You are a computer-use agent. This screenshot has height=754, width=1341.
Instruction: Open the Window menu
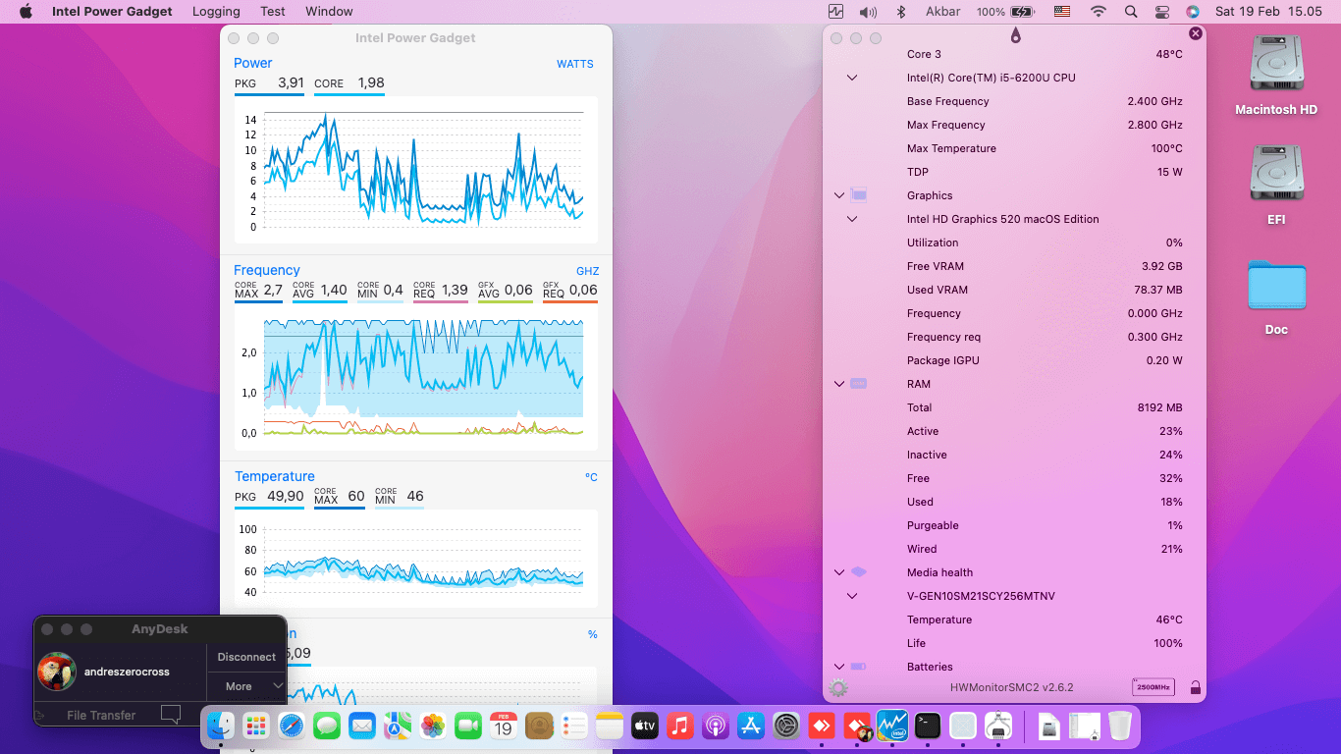(x=329, y=12)
